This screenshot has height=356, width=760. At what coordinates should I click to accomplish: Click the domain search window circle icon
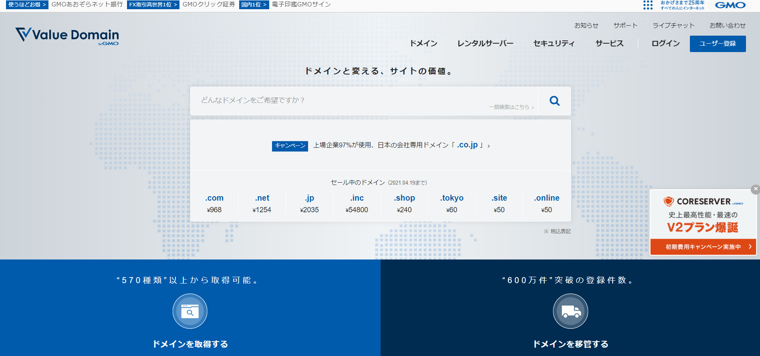(x=190, y=311)
